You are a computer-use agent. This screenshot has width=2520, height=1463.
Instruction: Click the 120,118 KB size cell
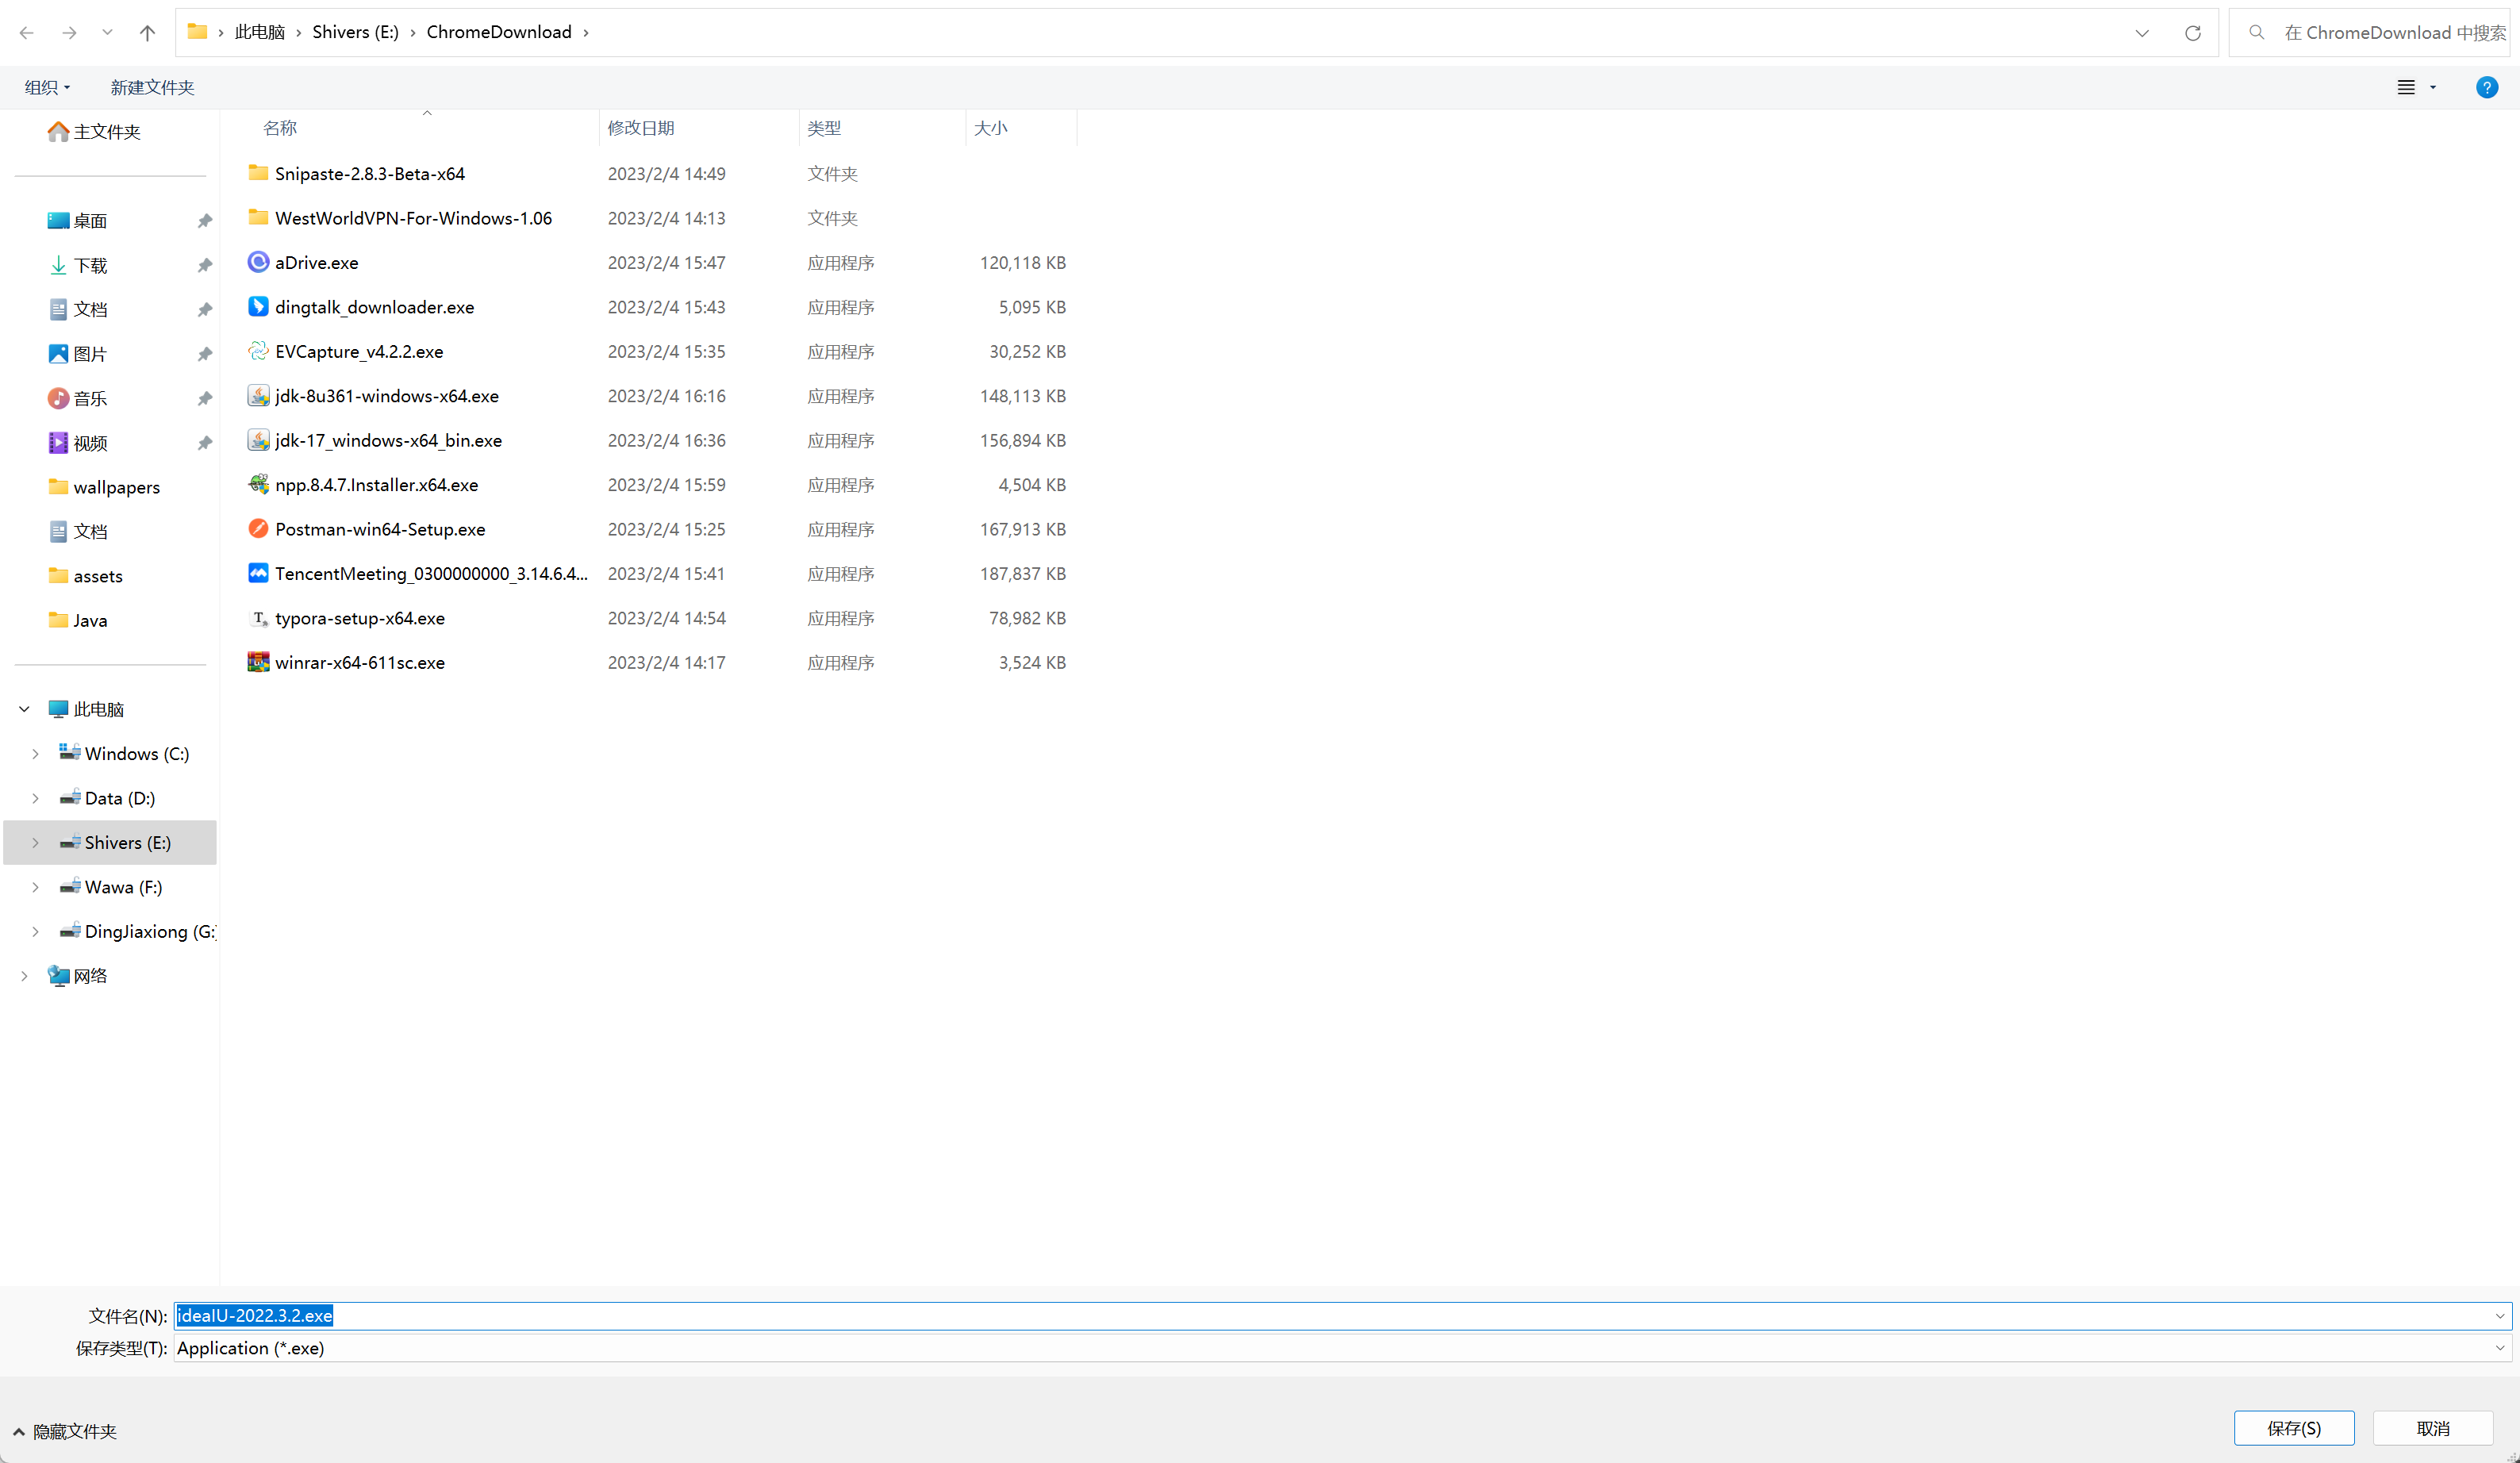click(x=1022, y=262)
